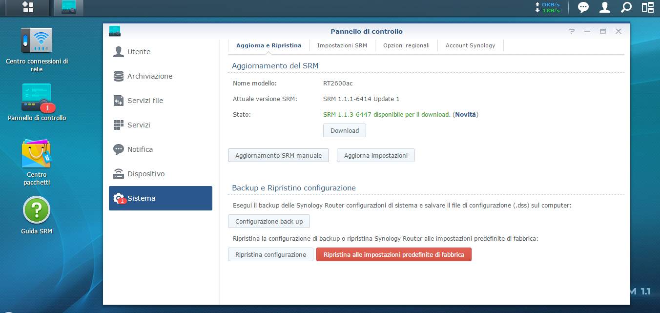The image size is (660, 313).
Task: Open the widgets panel icon
Action: click(x=648, y=7)
